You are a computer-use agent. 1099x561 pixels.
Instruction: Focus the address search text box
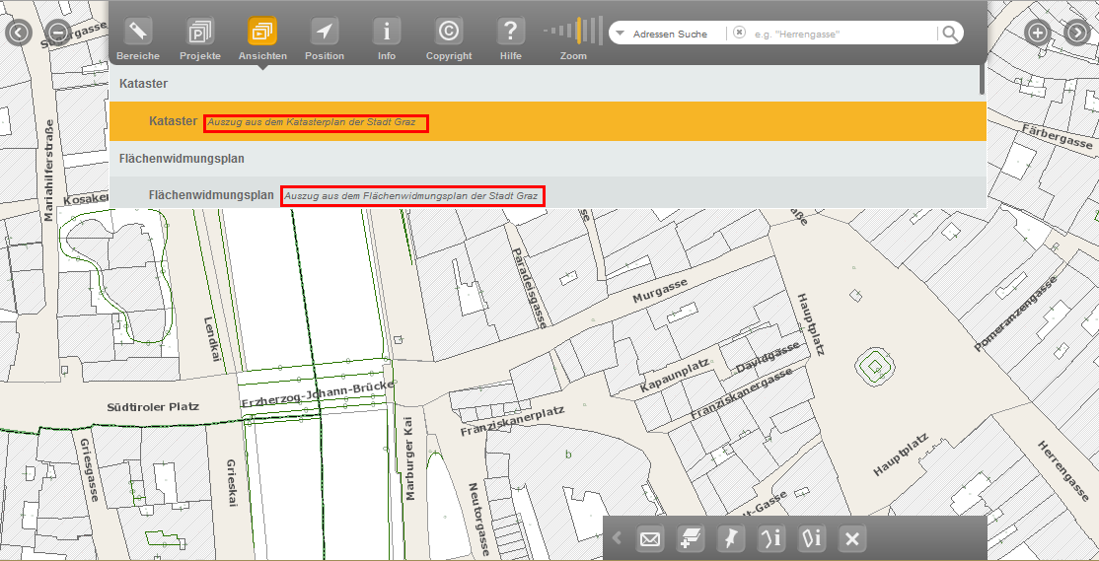tap(843, 34)
